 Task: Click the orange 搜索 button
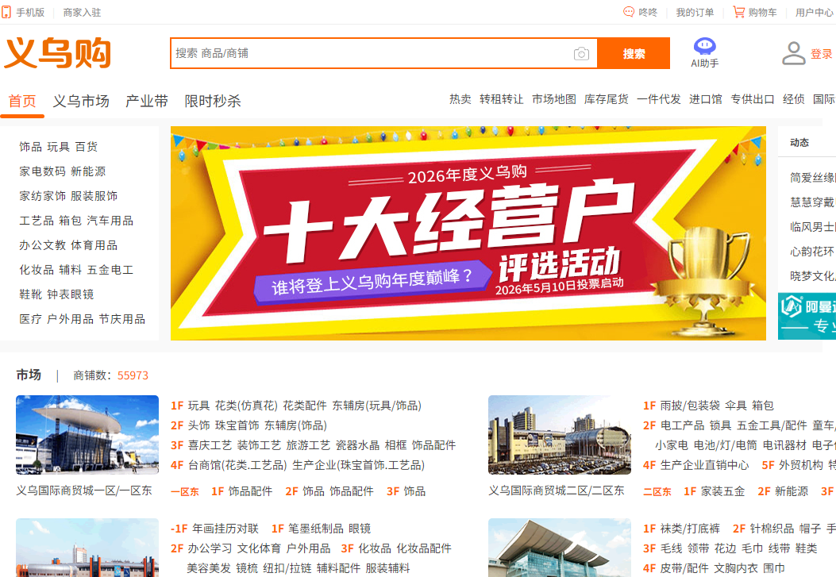634,53
